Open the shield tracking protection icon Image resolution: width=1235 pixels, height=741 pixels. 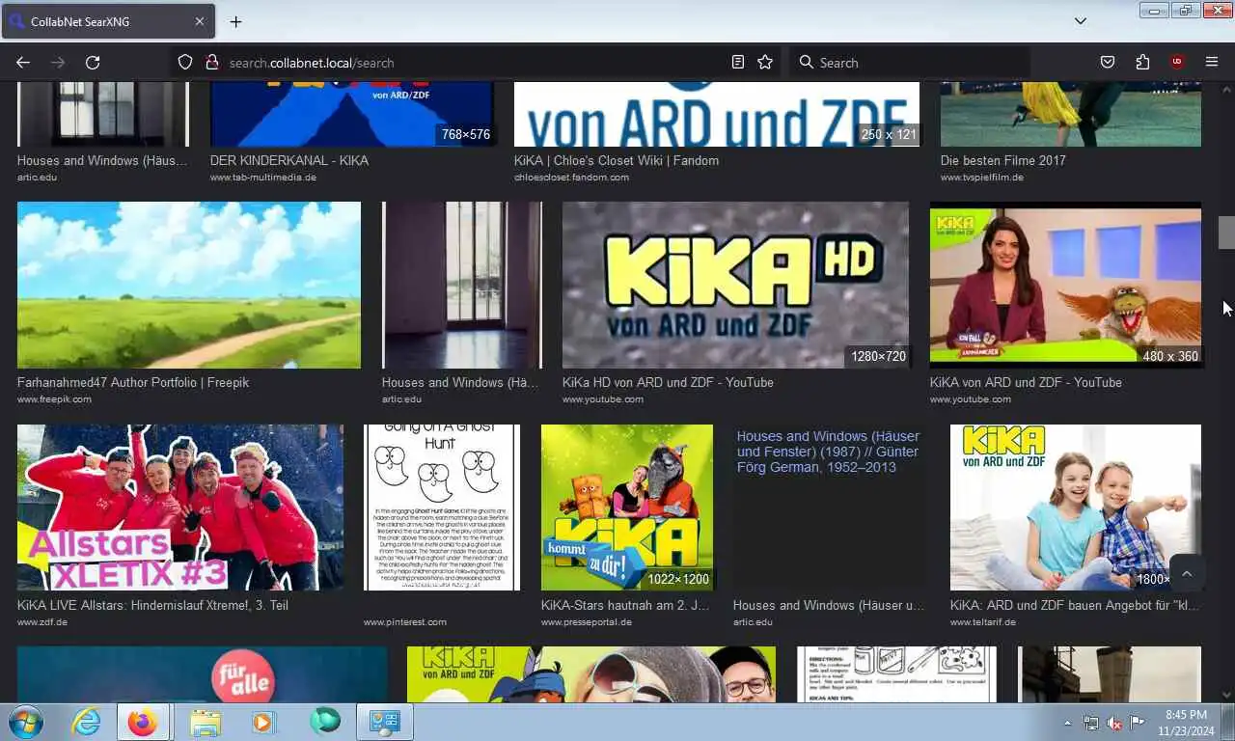point(185,63)
